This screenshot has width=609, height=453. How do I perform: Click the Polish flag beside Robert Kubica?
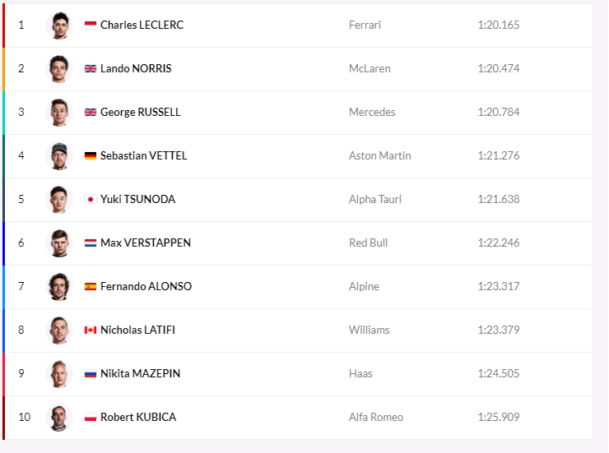(x=90, y=417)
